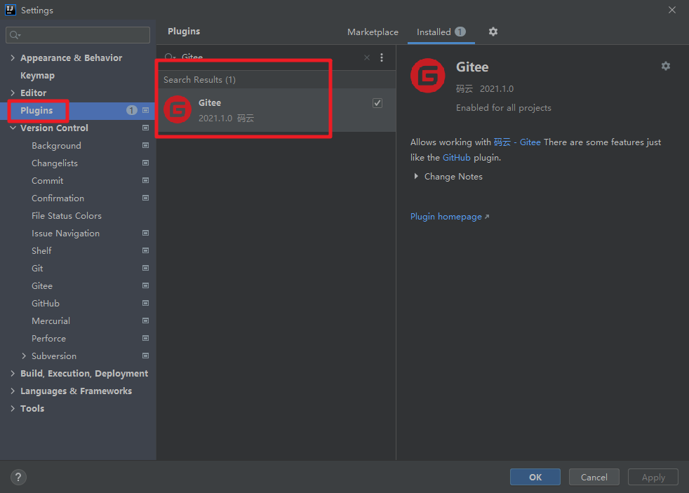The width and height of the screenshot is (689, 493).
Task: Collapse the Version Control section
Action: coord(13,128)
